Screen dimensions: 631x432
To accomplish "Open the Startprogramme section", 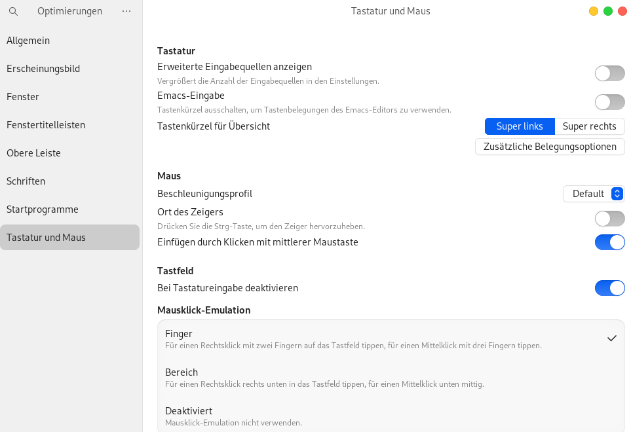I will pos(43,209).
